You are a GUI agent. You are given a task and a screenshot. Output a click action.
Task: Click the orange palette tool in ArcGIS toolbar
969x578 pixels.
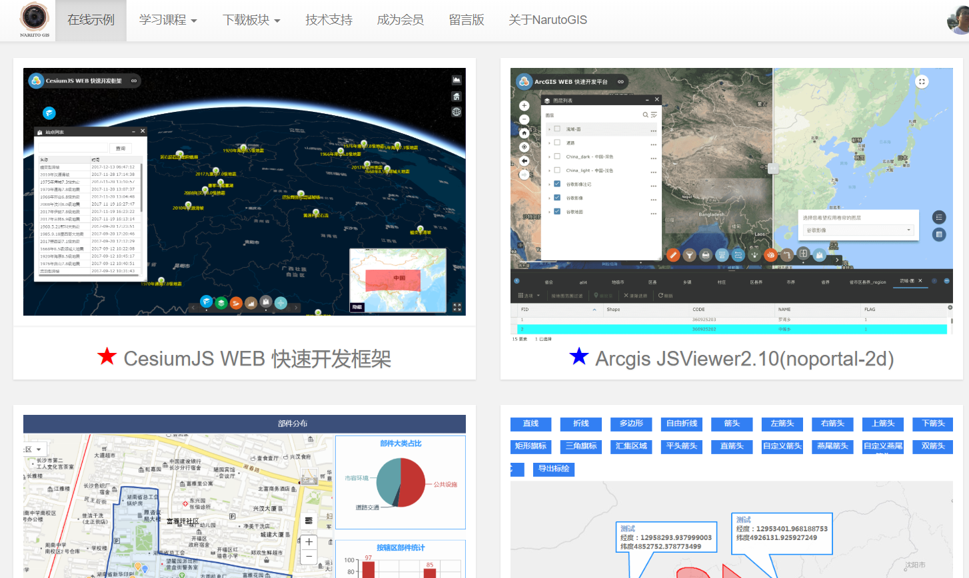(x=770, y=254)
